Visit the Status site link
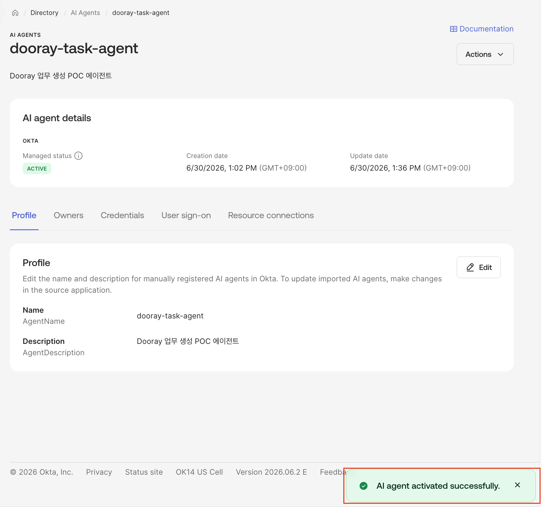 click(x=144, y=472)
